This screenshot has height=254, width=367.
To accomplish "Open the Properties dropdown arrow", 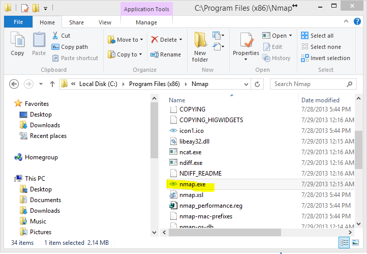I will 246,60.
